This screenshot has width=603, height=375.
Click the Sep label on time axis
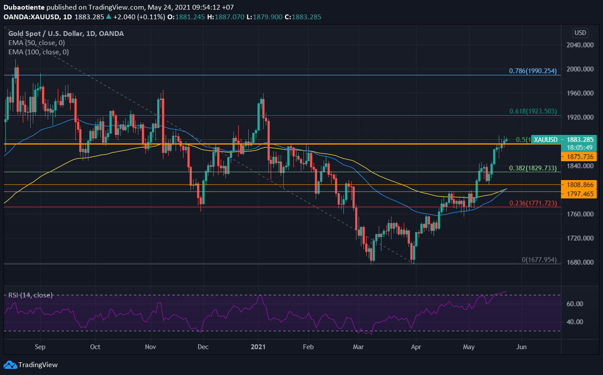click(x=40, y=347)
